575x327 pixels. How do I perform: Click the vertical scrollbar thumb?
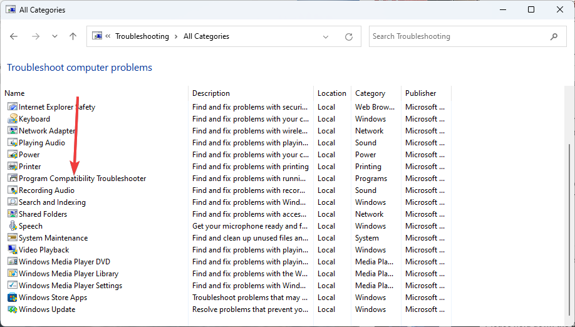pos(569,229)
